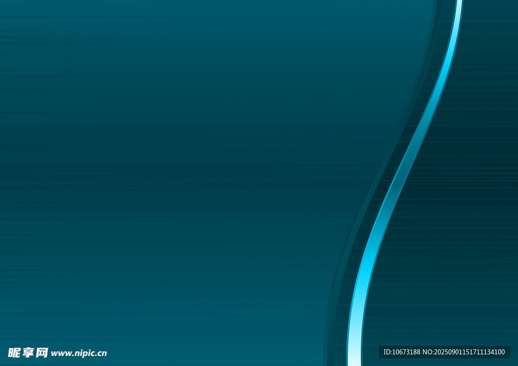The height and width of the screenshot is (366, 518).
Task: Click the ID:10673188 text
Action: [402, 352]
